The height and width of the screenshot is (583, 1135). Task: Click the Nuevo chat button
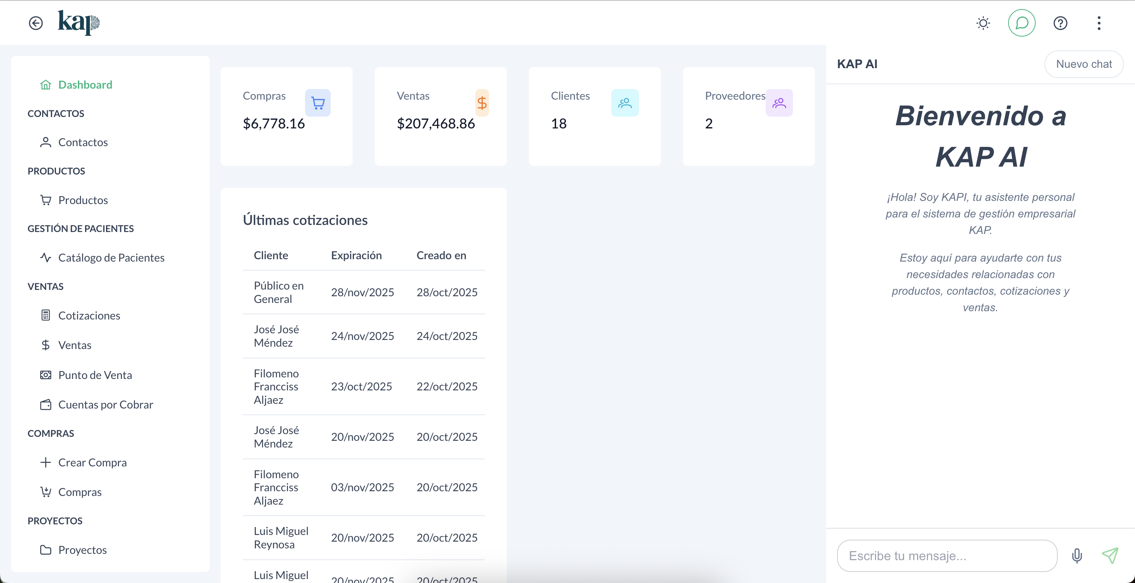[x=1084, y=64]
